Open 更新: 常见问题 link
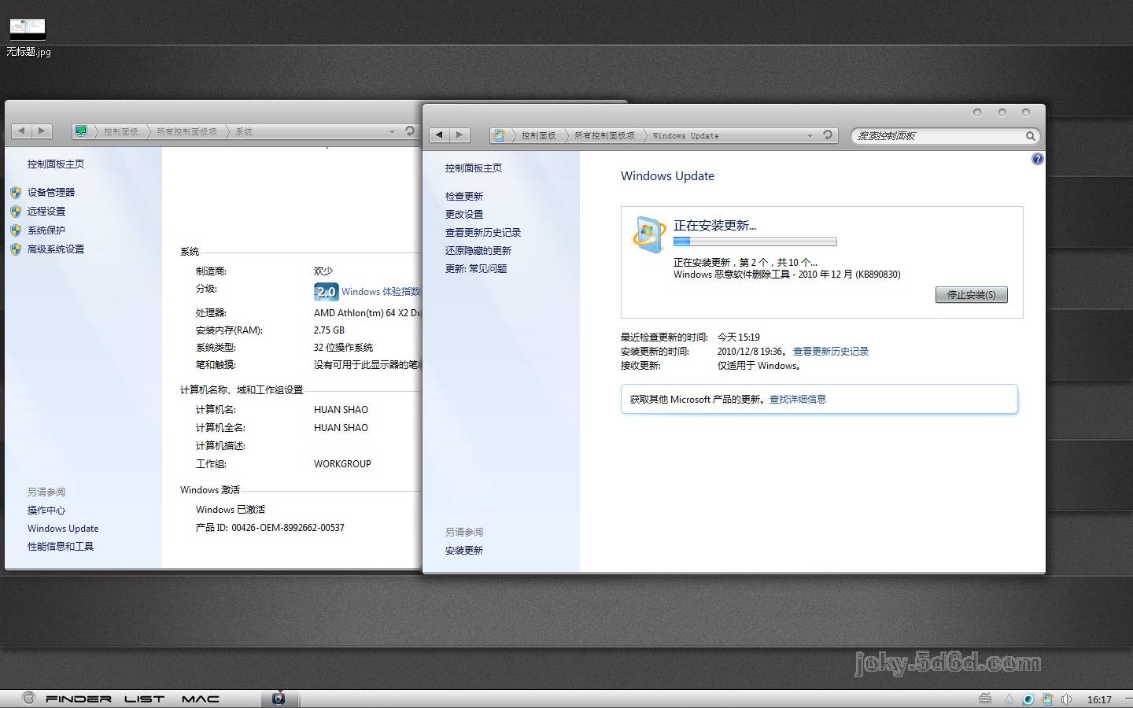Screen dimensions: 1133x708 (x=476, y=269)
